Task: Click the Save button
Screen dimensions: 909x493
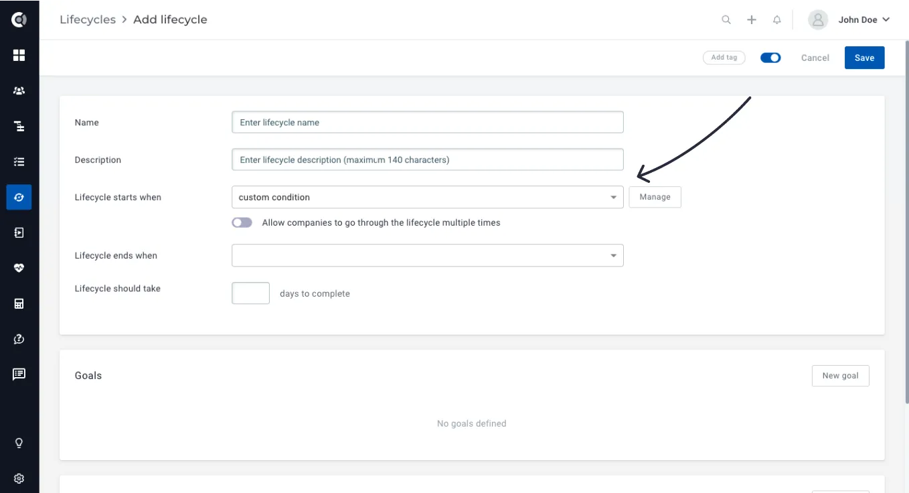Action: (864, 58)
